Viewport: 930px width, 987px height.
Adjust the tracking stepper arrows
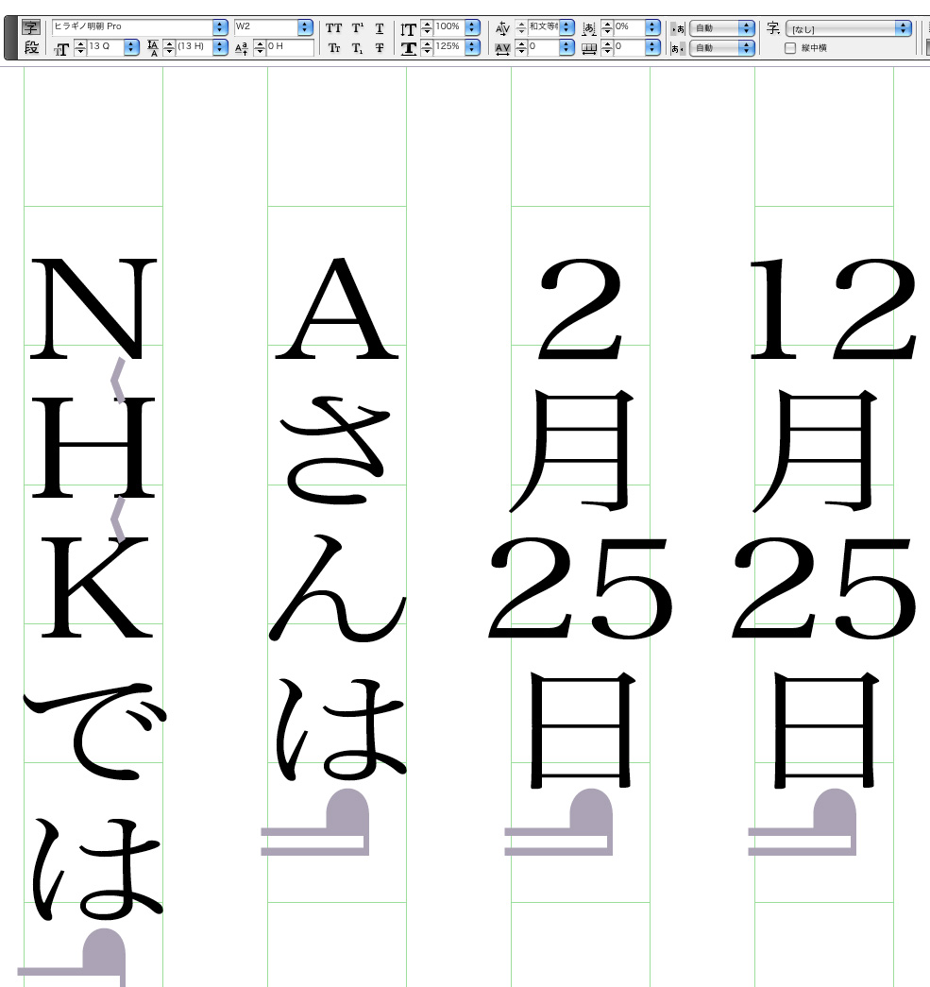[x=521, y=47]
